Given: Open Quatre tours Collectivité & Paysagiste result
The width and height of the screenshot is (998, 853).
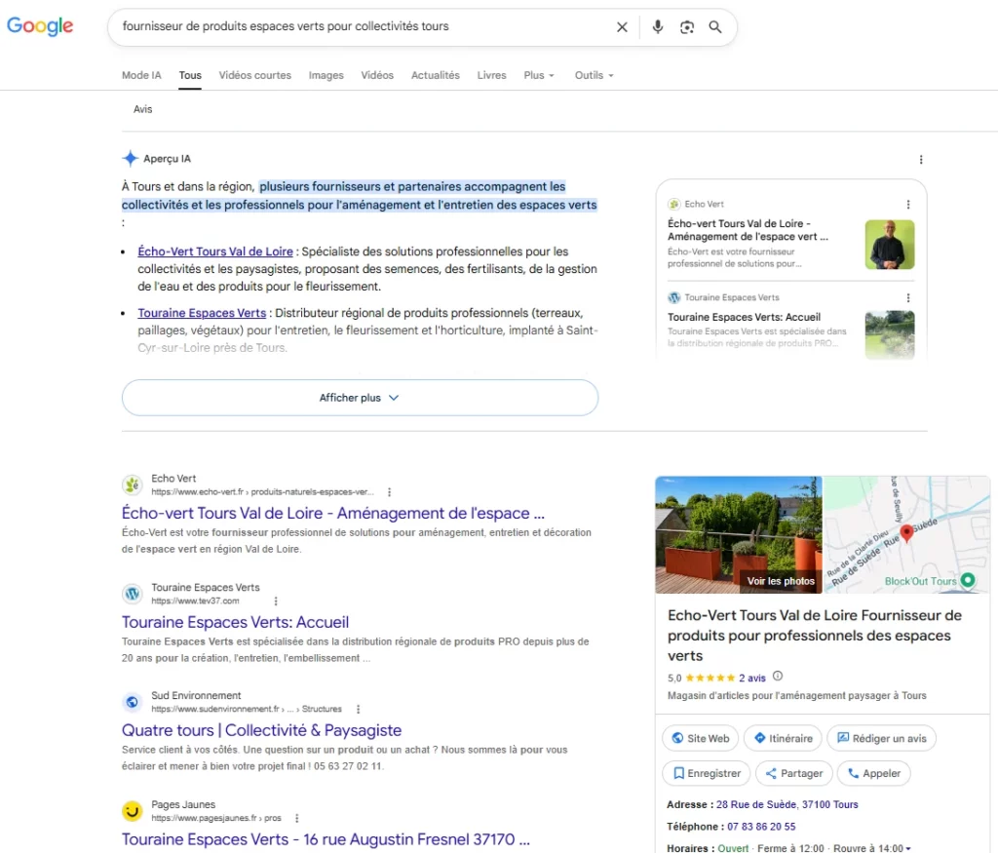Looking at the screenshot, I should pos(261,730).
